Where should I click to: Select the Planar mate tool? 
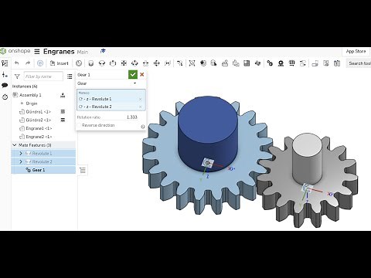[124, 63]
